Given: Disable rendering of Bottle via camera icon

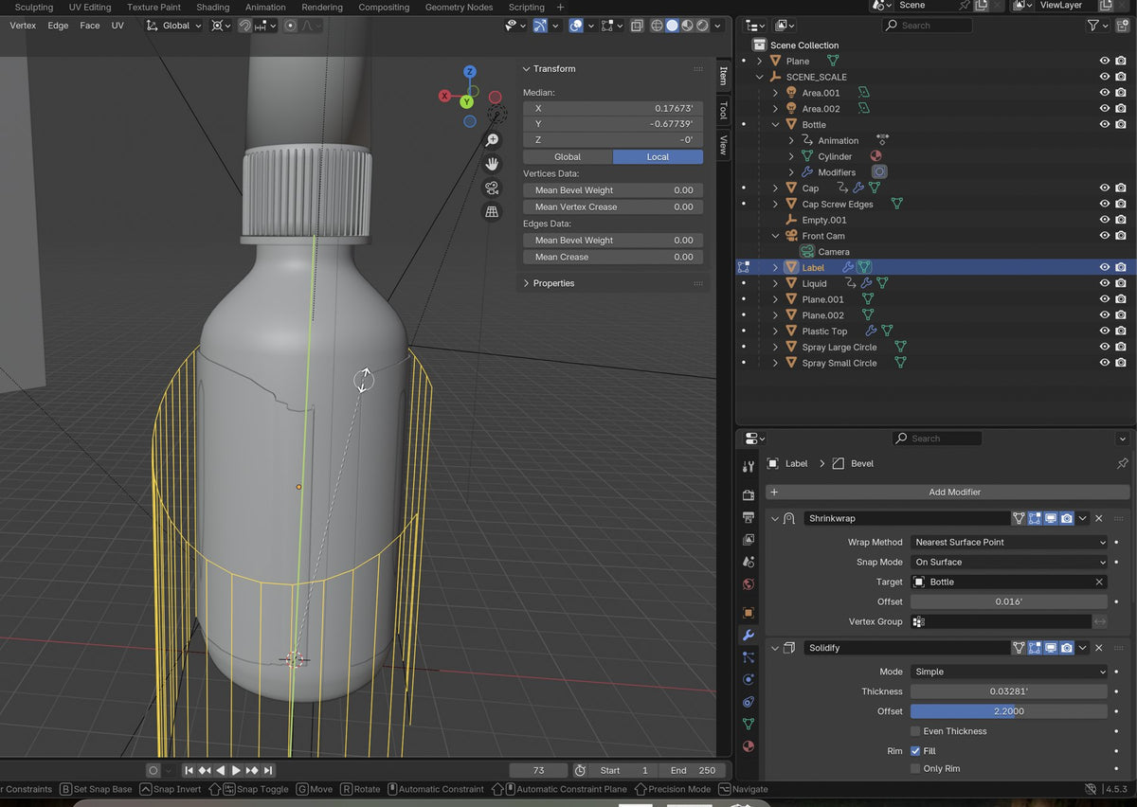Looking at the screenshot, I should click(1121, 124).
